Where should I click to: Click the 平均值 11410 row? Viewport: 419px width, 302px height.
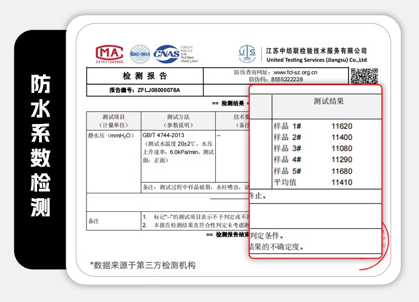[313, 182]
